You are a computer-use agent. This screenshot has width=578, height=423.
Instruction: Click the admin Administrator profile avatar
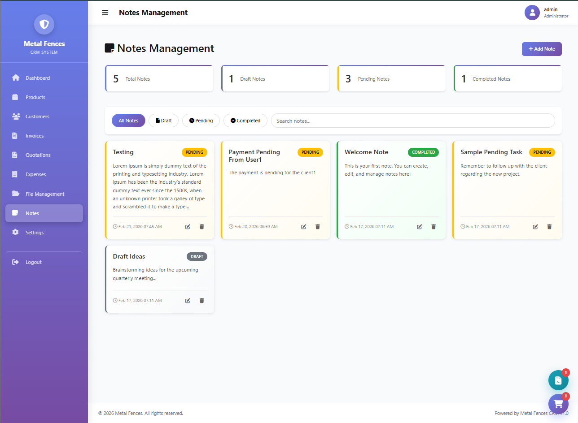click(x=532, y=13)
